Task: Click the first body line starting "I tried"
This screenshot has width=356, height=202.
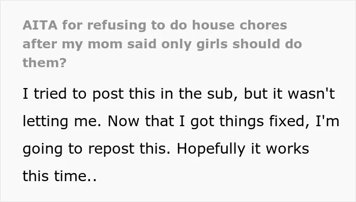Action: tap(179, 94)
